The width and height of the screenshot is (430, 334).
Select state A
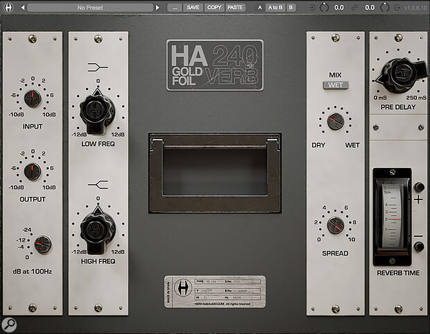259,8
